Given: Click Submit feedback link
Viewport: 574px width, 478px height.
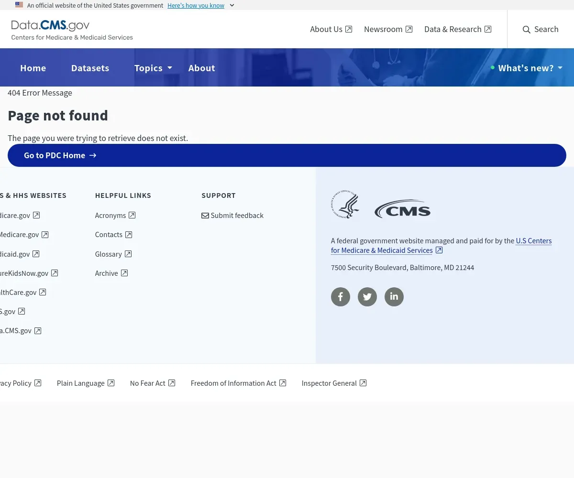Looking at the screenshot, I should 232,216.
